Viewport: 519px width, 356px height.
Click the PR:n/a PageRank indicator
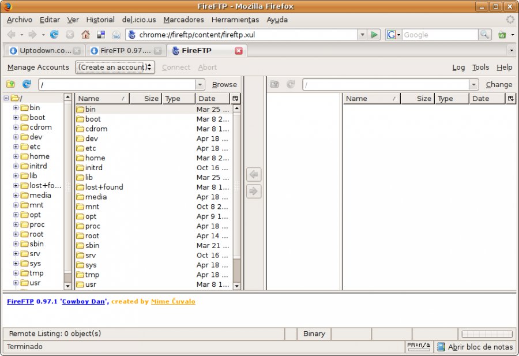[x=419, y=346]
